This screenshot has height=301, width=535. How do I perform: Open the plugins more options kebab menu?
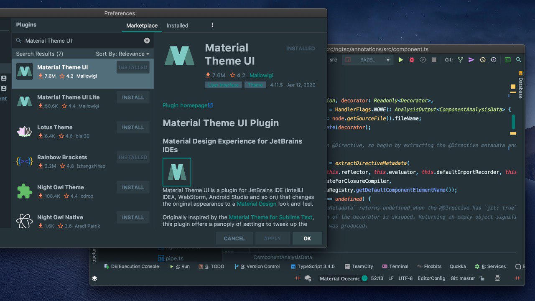[212, 25]
